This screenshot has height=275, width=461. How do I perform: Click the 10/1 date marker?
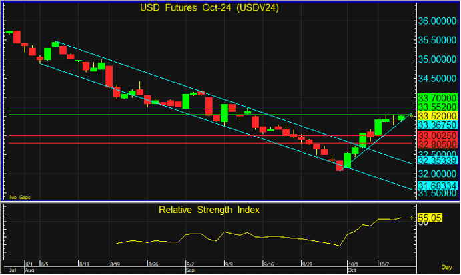(352, 264)
